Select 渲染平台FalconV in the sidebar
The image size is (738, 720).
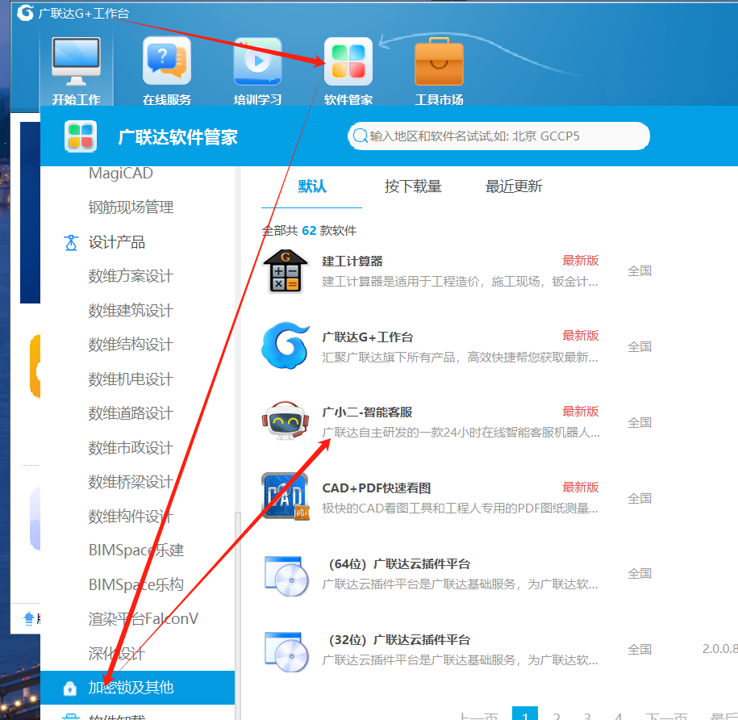coord(143,619)
